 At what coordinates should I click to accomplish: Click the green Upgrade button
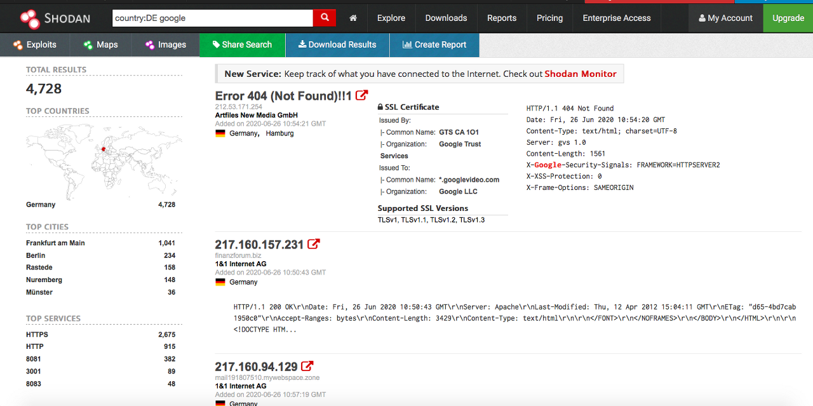click(x=788, y=18)
